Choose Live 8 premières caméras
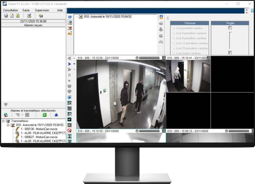 tap(191, 38)
